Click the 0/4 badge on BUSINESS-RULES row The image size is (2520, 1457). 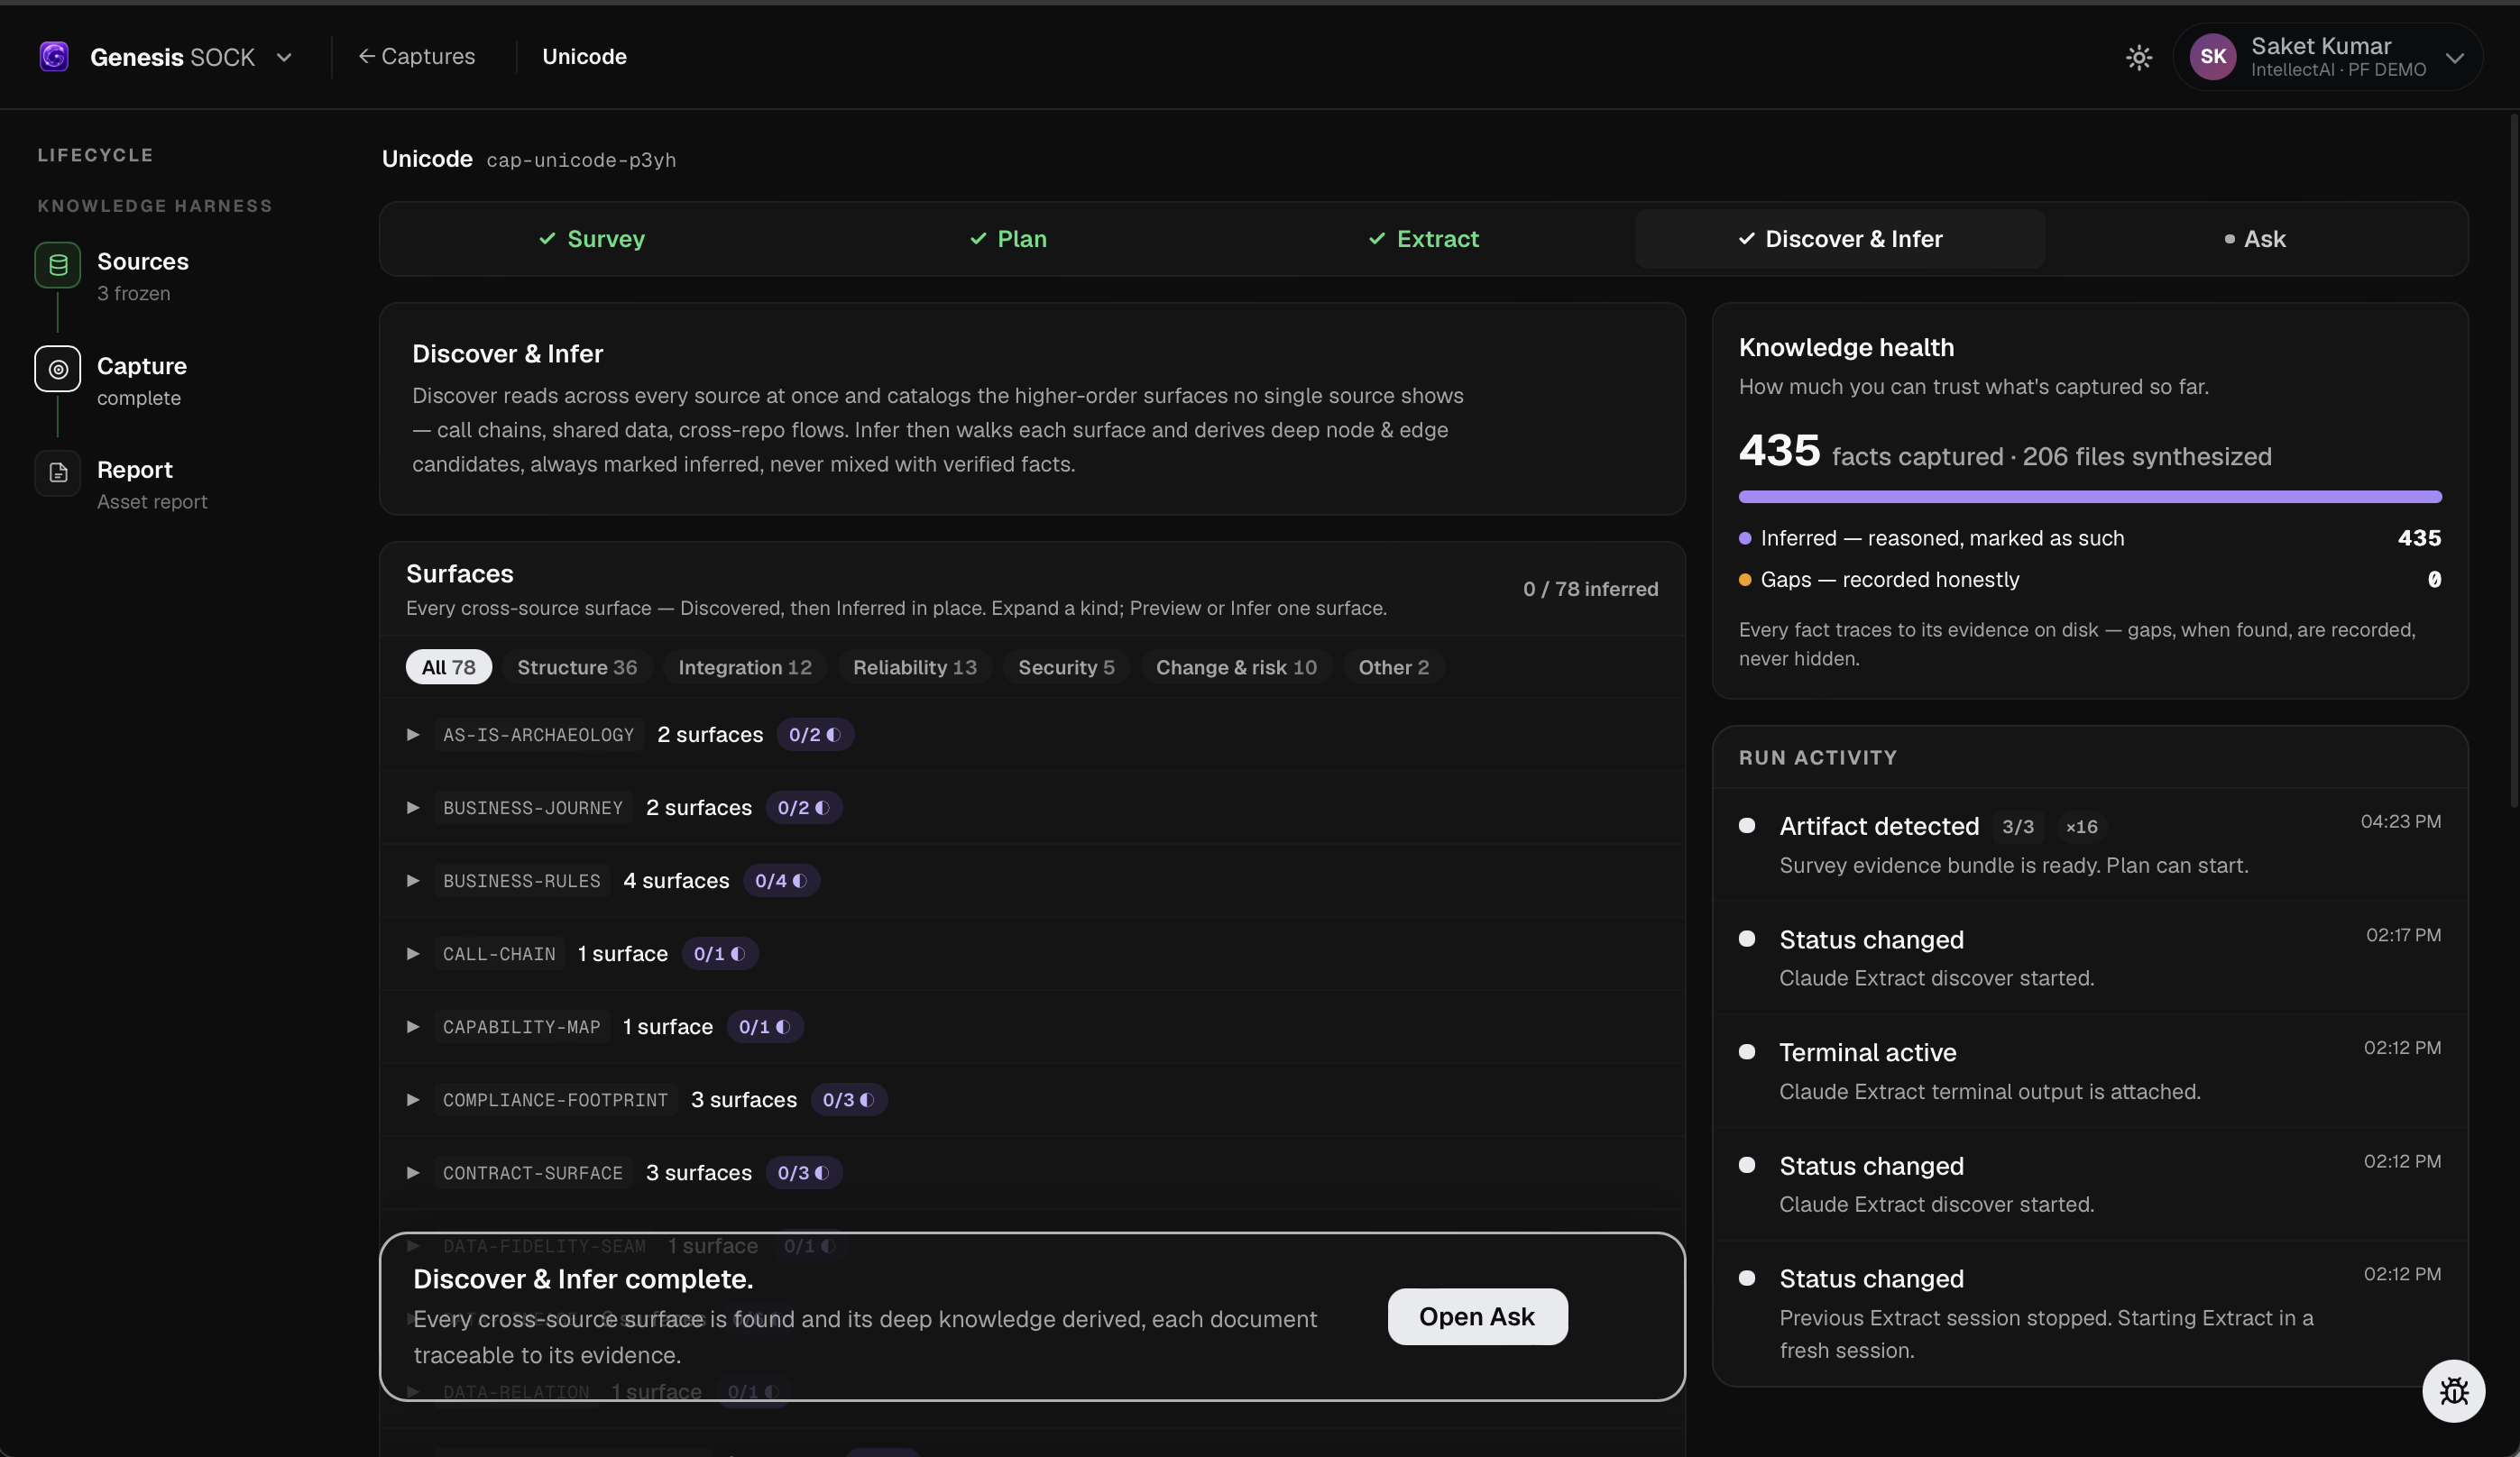tap(781, 880)
